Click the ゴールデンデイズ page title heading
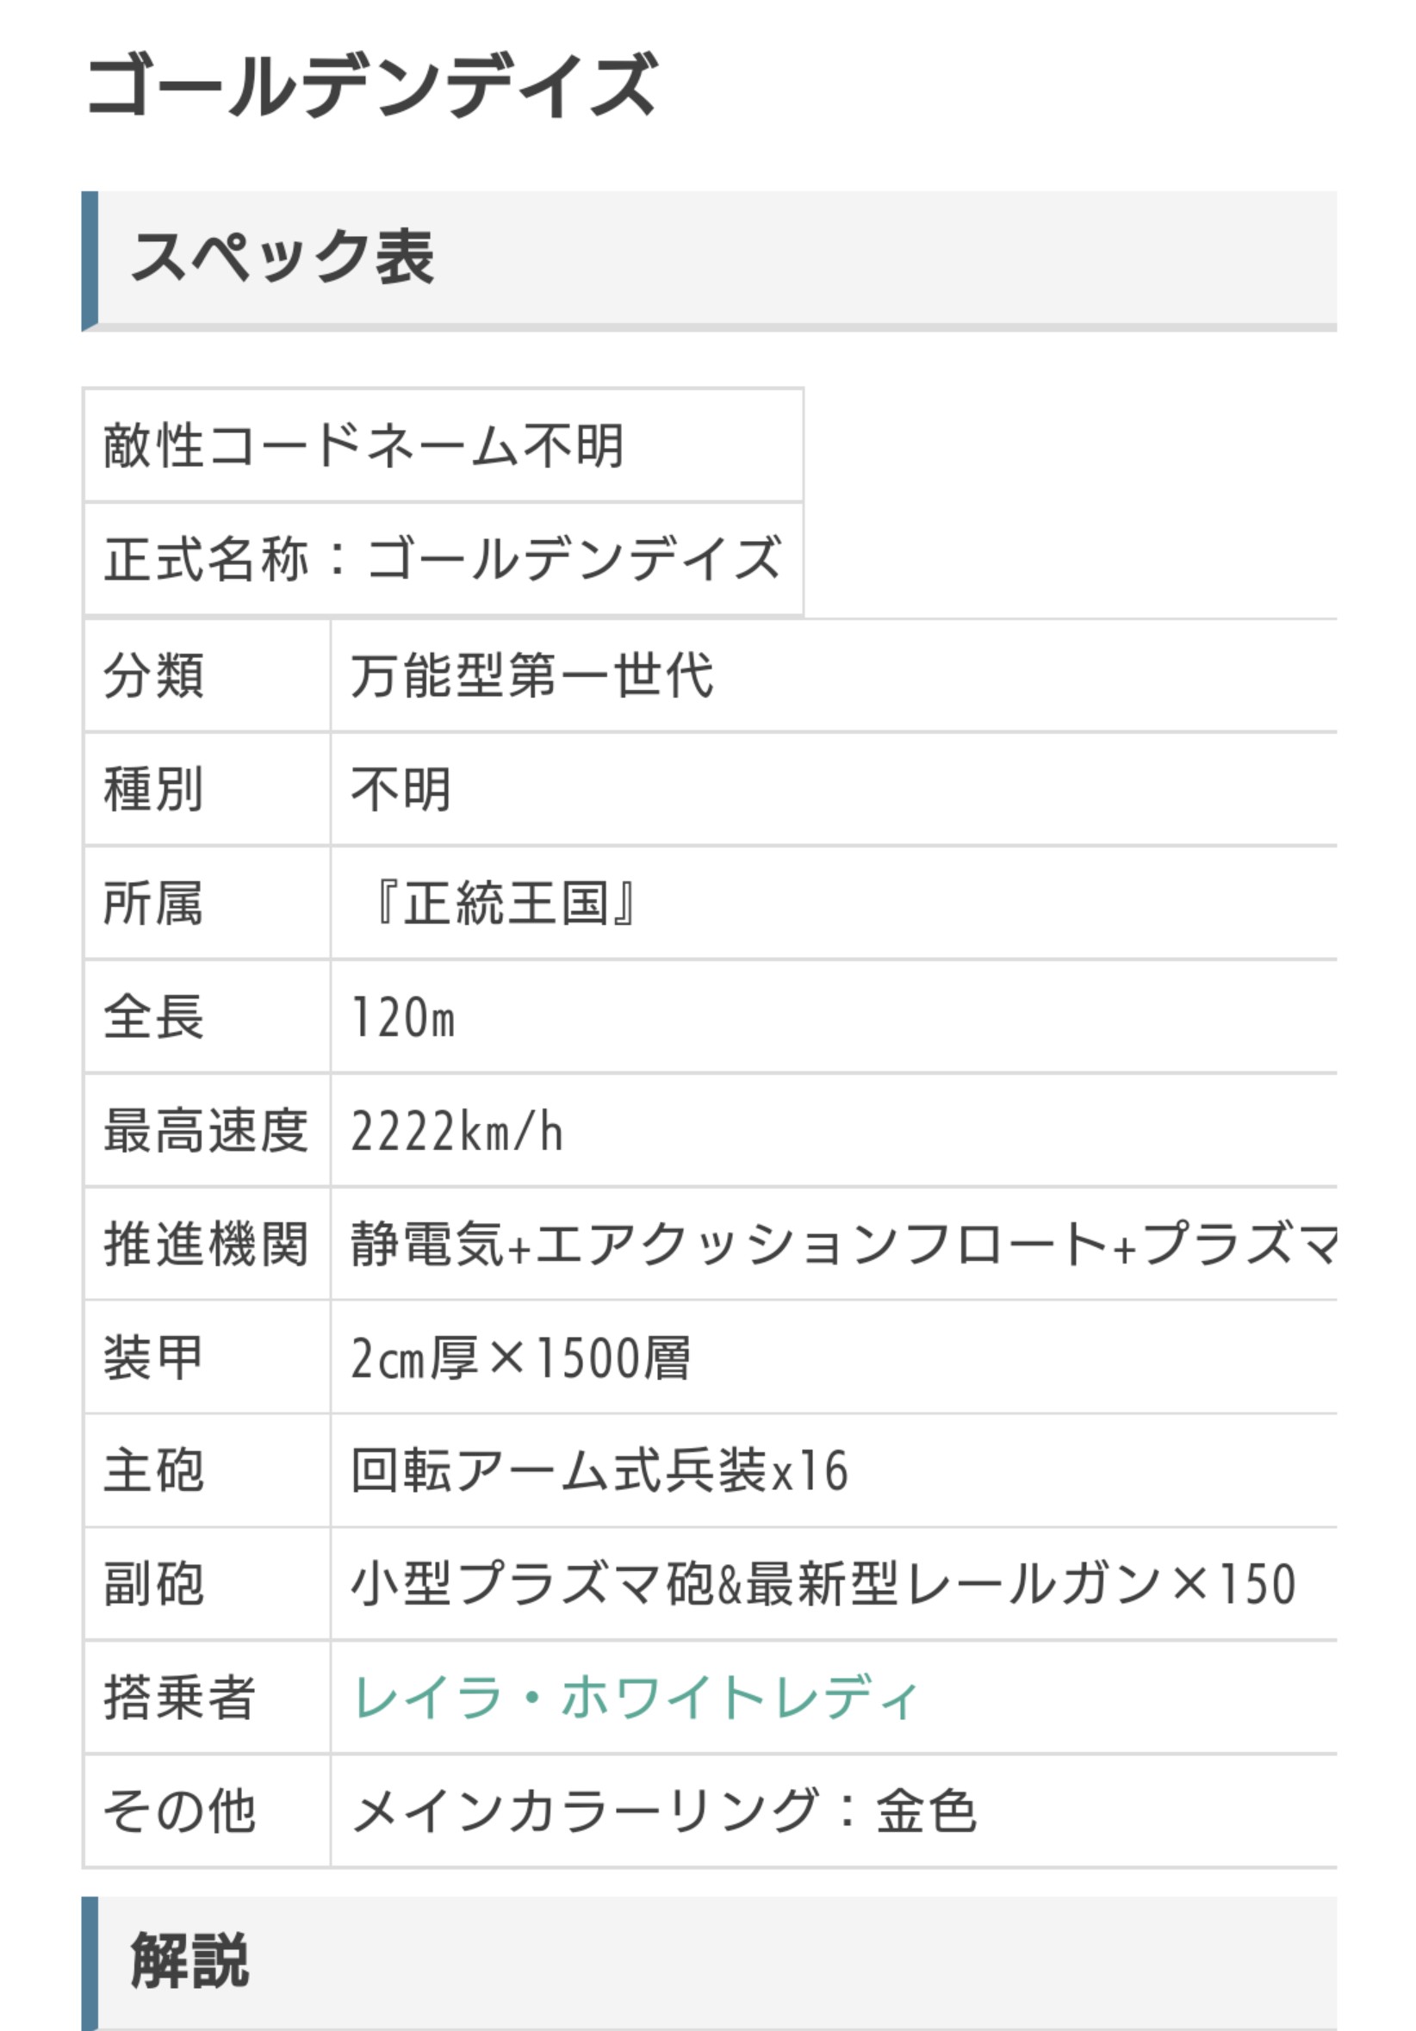The height and width of the screenshot is (2031, 1416). [372, 85]
